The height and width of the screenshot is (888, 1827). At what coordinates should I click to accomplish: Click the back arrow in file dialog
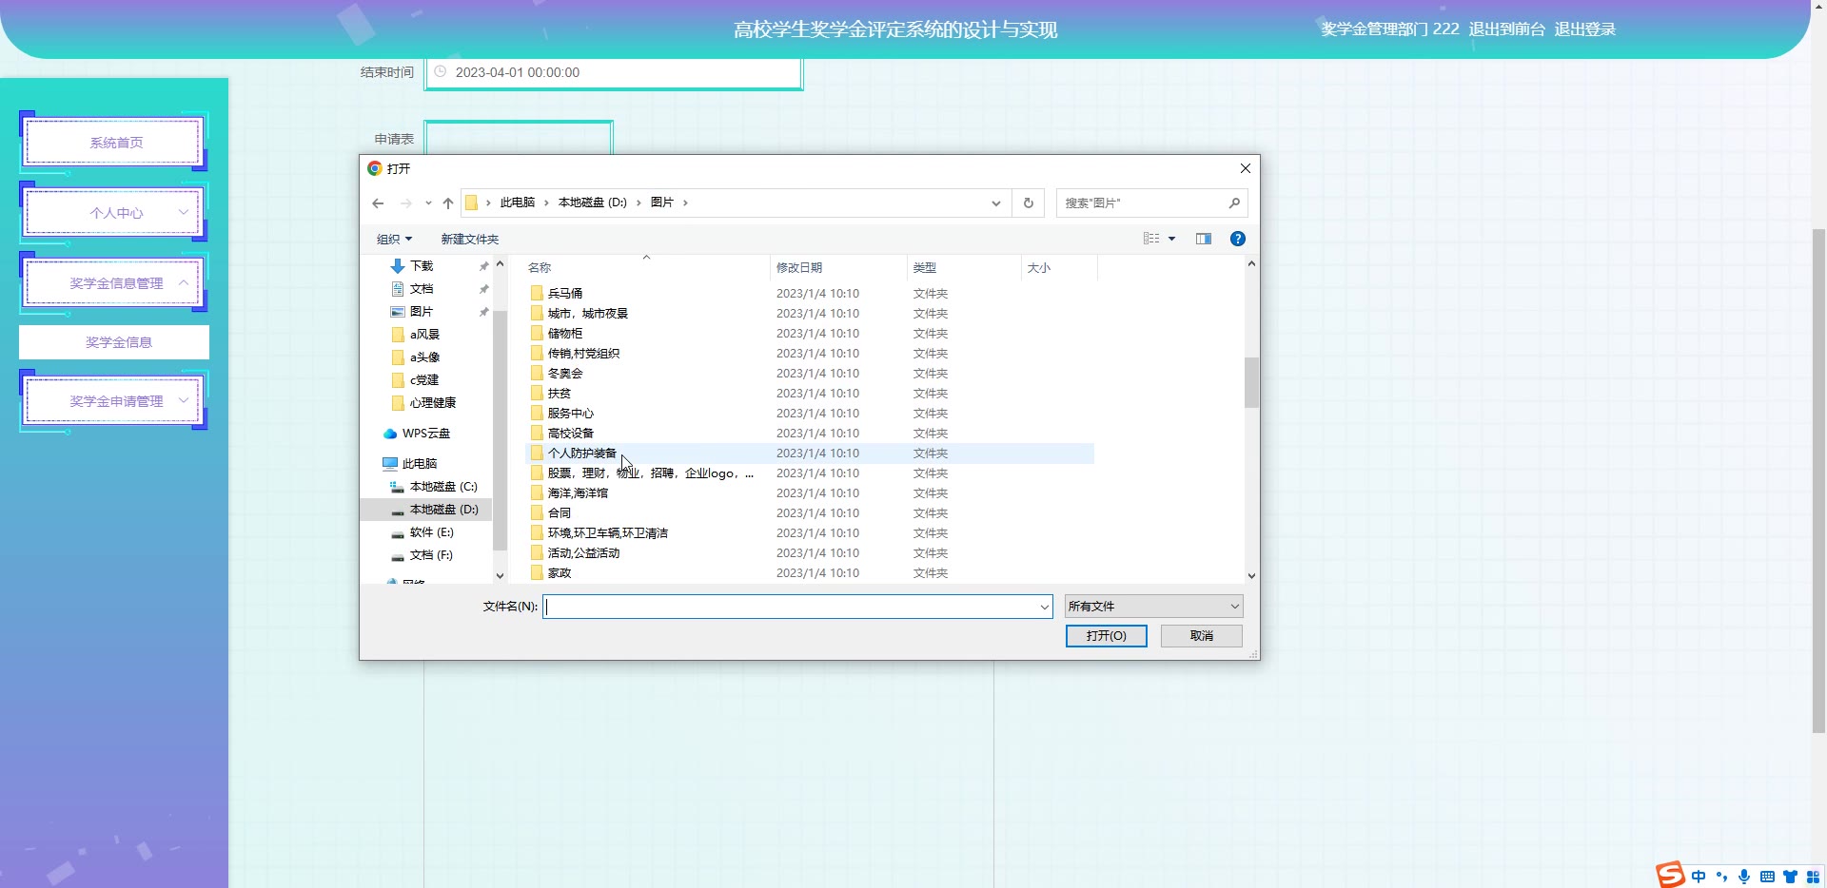[378, 203]
